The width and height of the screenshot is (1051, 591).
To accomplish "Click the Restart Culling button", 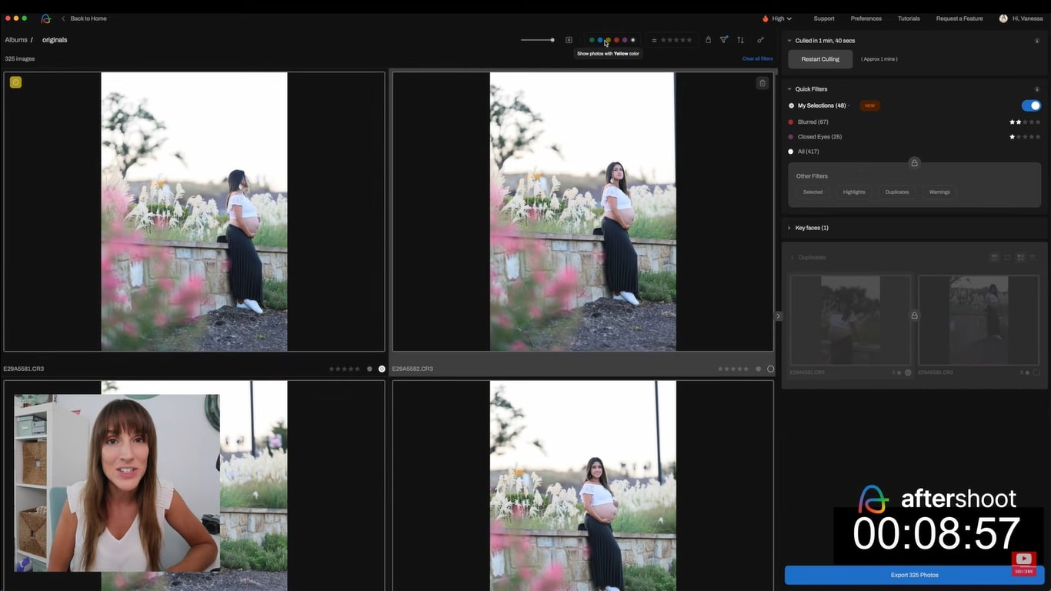I will pyautogui.click(x=820, y=59).
